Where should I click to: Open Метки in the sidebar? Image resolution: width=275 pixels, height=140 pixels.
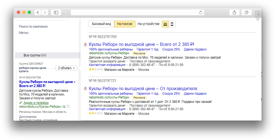(24, 33)
